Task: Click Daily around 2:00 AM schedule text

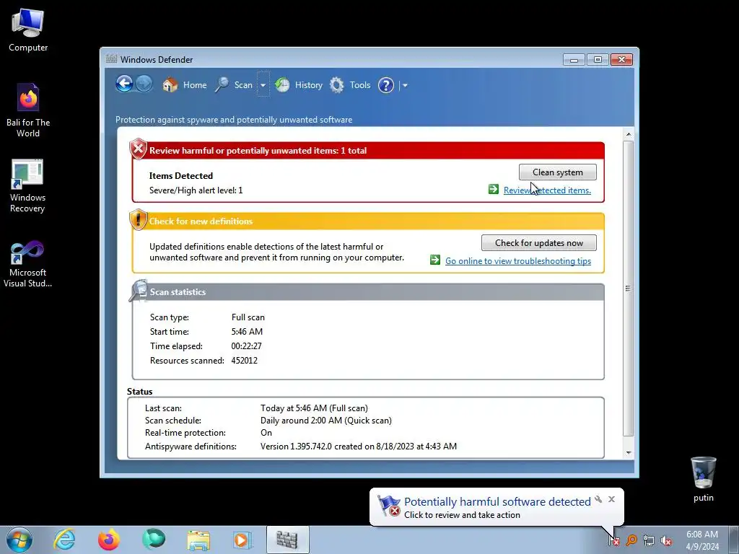Action: tap(325, 421)
